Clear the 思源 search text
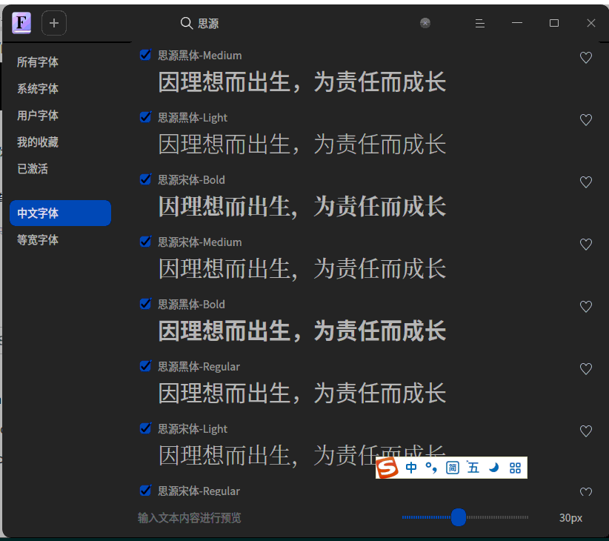This screenshot has height=541, width=609. 425,23
